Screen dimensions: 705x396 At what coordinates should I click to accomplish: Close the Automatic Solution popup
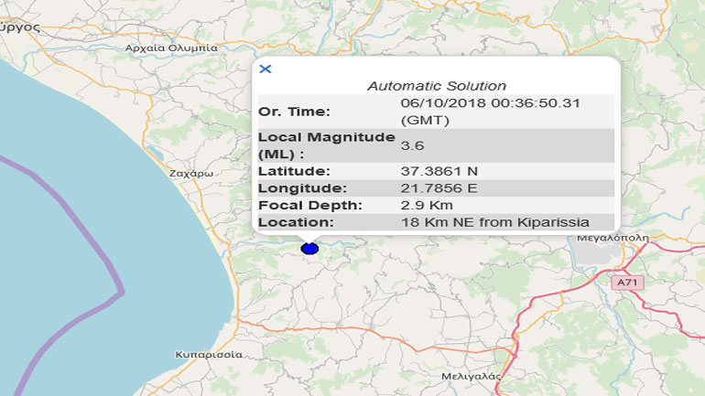click(266, 69)
